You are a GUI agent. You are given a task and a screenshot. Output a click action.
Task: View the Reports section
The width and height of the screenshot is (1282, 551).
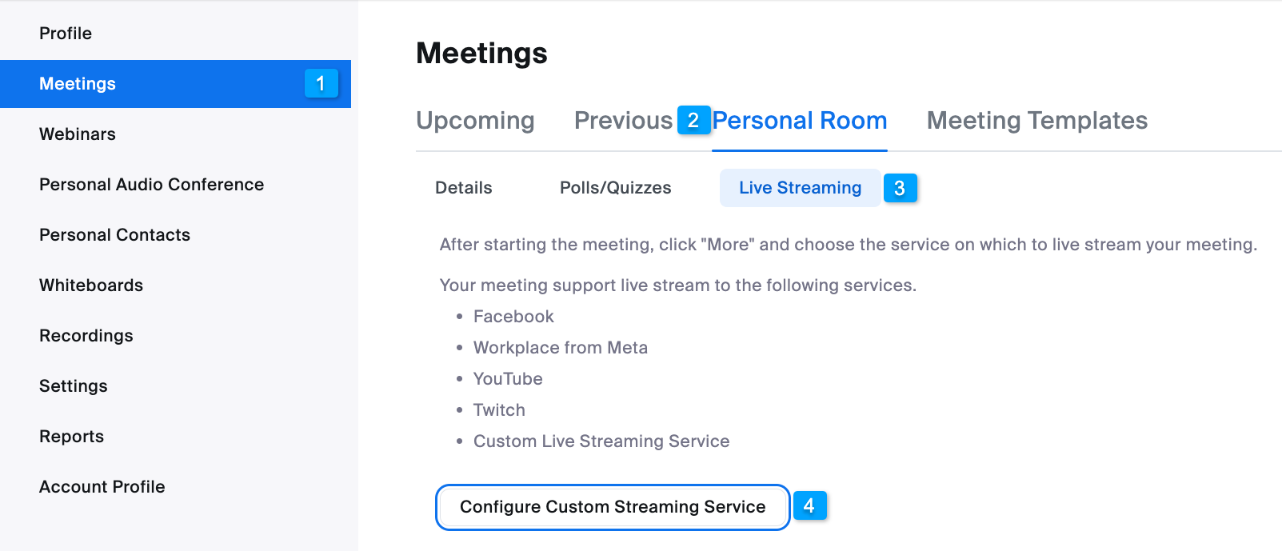pyautogui.click(x=71, y=436)
